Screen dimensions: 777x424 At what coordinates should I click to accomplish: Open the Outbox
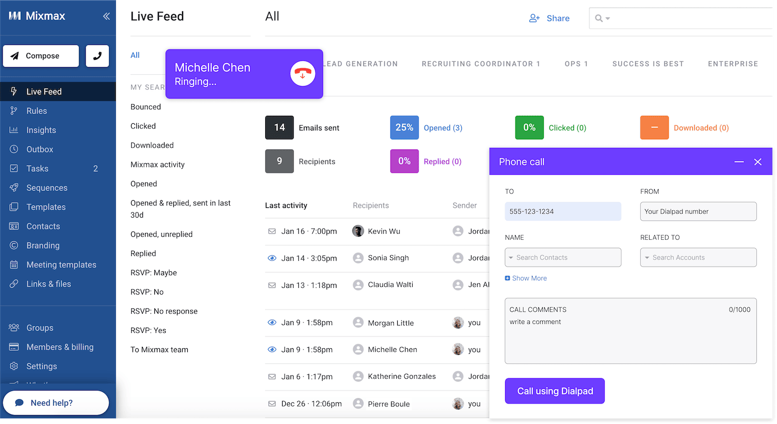pyautogui.click(x=39, y=149)
